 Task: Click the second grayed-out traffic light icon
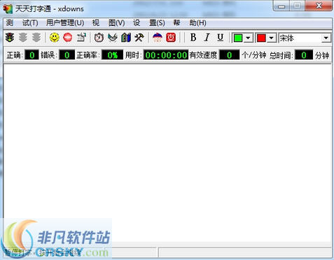tap(36, 38)
